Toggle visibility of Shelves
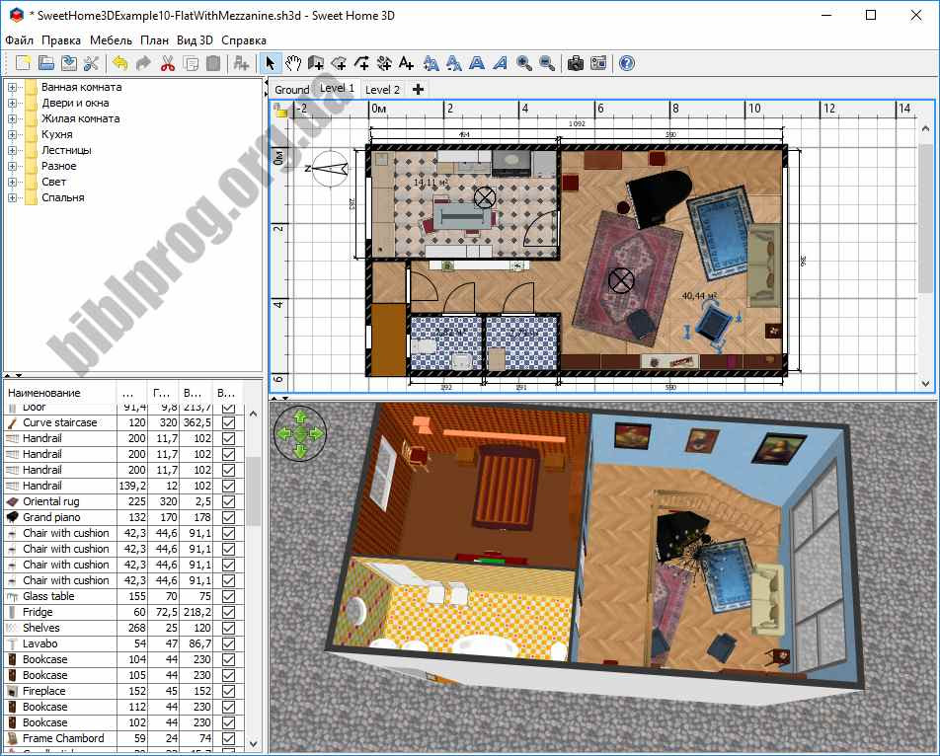 tap(228, 628)
